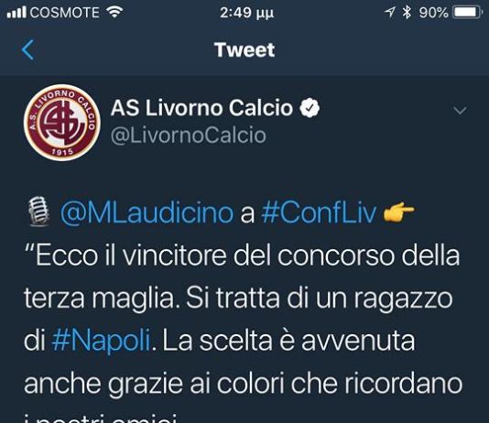Tap the battery indicator icon
The image size is (489, 423).
click(468, 13)
